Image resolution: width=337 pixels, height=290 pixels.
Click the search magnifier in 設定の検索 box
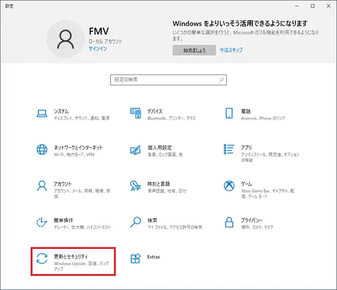[x=221, y=80]
